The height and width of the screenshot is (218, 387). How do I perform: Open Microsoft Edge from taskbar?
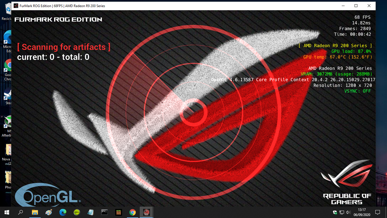(x=63, y=212)
